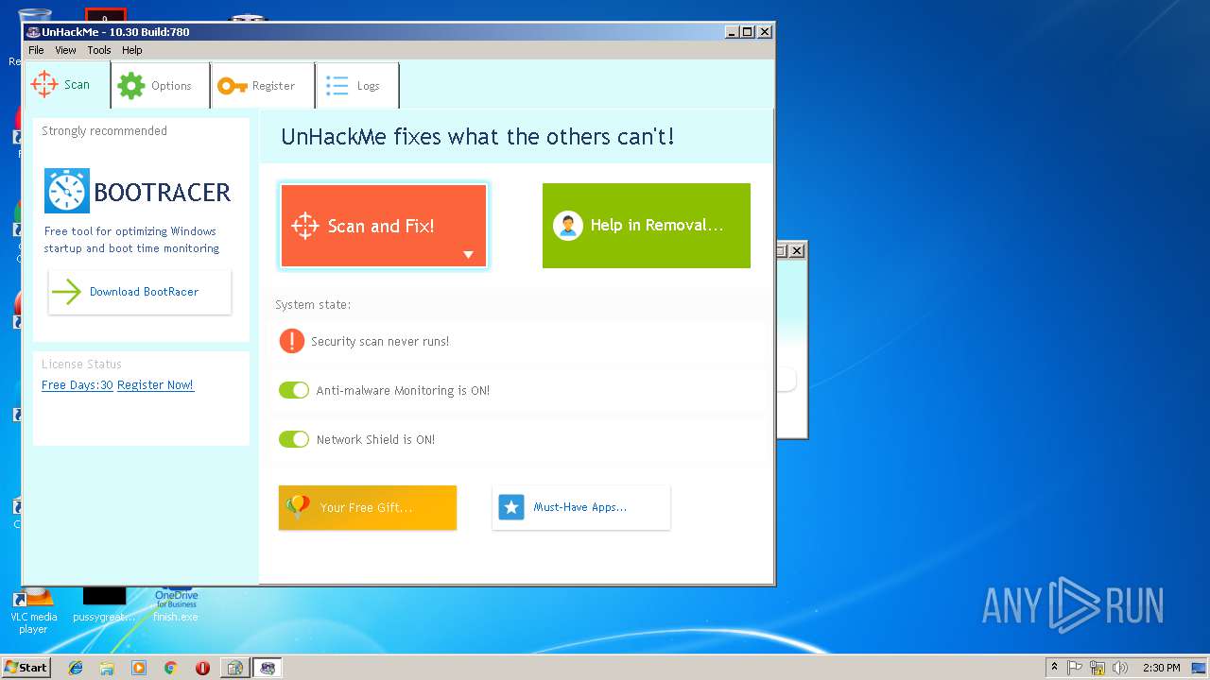Viewport: 1210px width, 680px height.
Task: Click crosshair icon inside Scan and Fix
Action: (x=305, y=226)
